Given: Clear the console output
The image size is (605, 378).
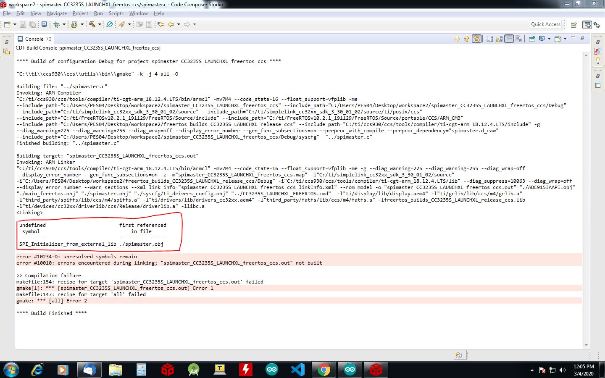Looking at the screenshot, I should click(x=519, y=39).
